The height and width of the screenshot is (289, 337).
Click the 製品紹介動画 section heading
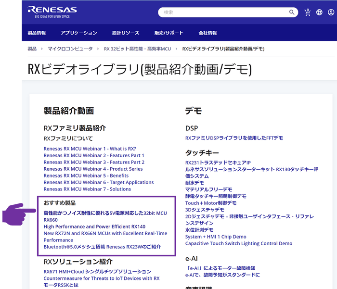tap(69, 111)
